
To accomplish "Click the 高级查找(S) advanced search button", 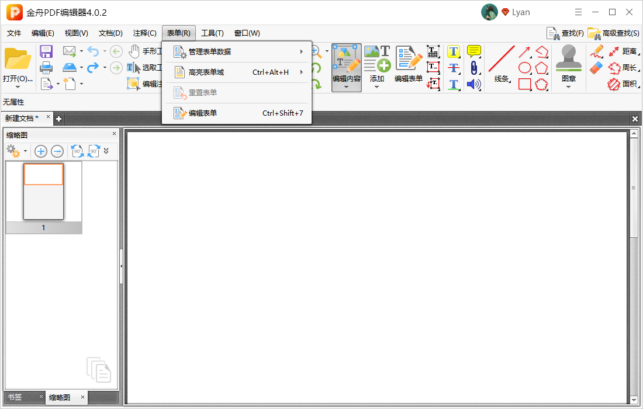I will click(613, 33).
